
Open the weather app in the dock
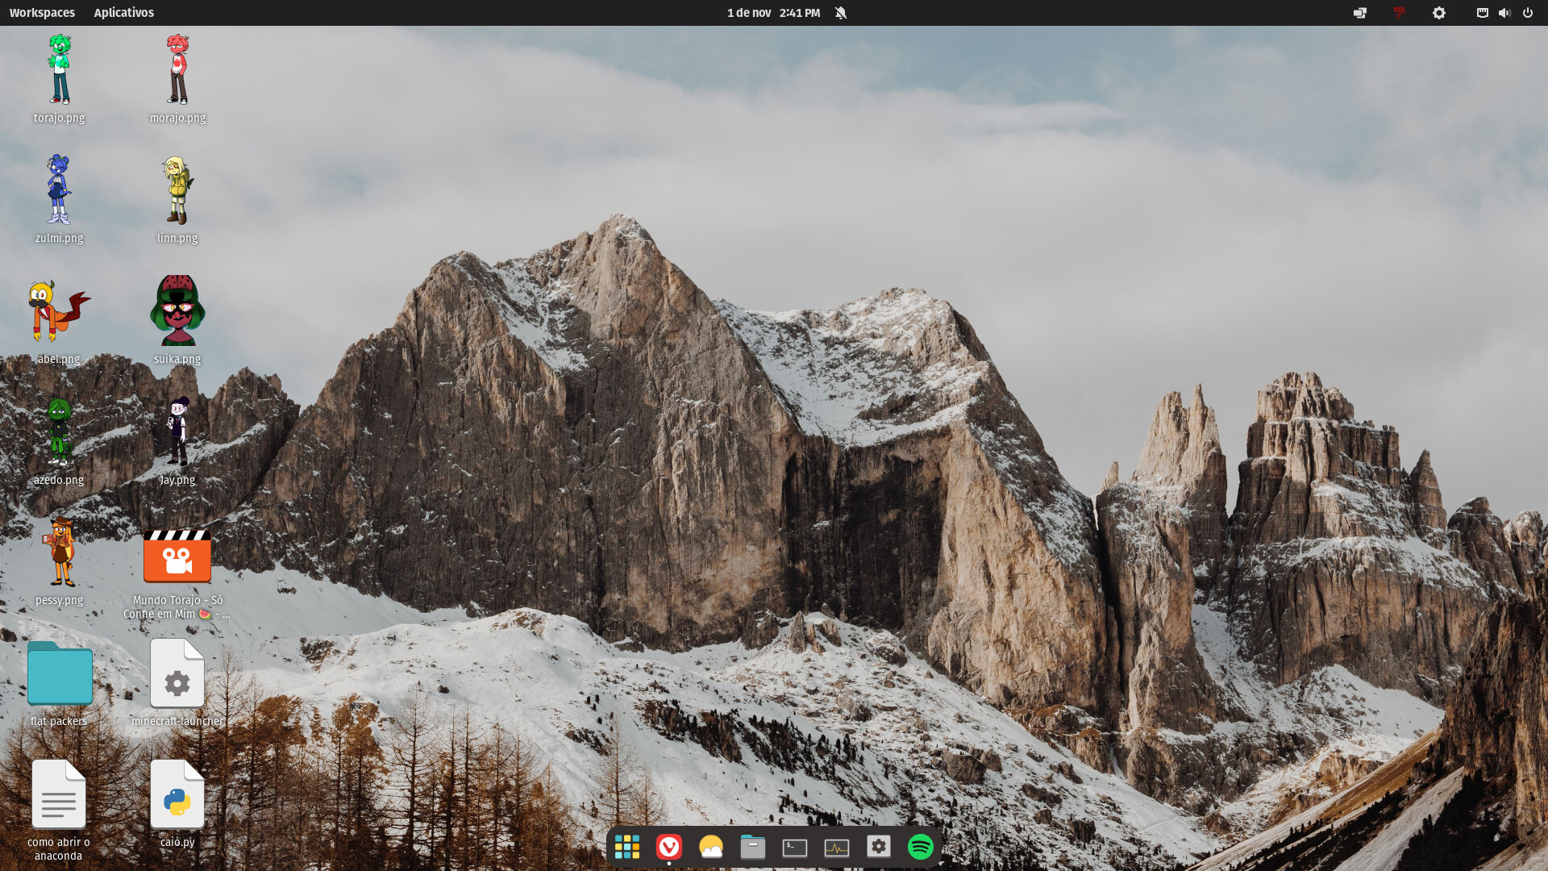click(710, 847)
